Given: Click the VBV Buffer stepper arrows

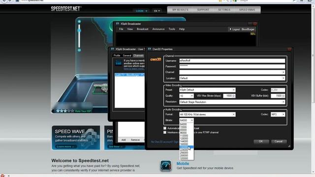Looking at the screenshot, I should pyautogui.click(x=283, y=96).
